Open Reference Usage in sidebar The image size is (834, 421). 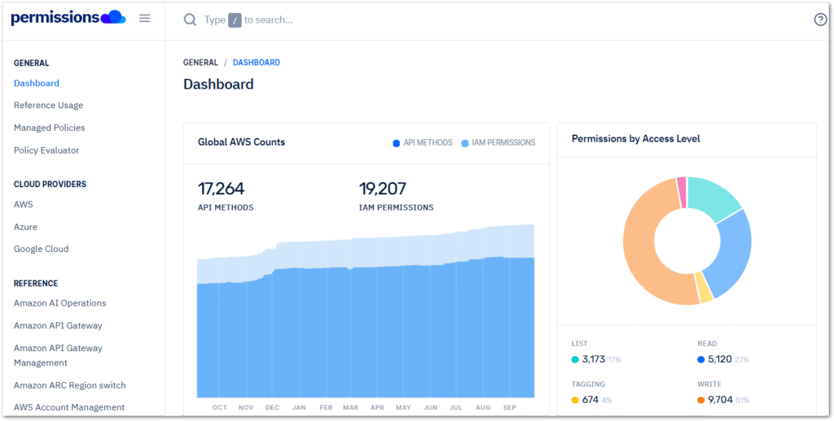[48, 105]
